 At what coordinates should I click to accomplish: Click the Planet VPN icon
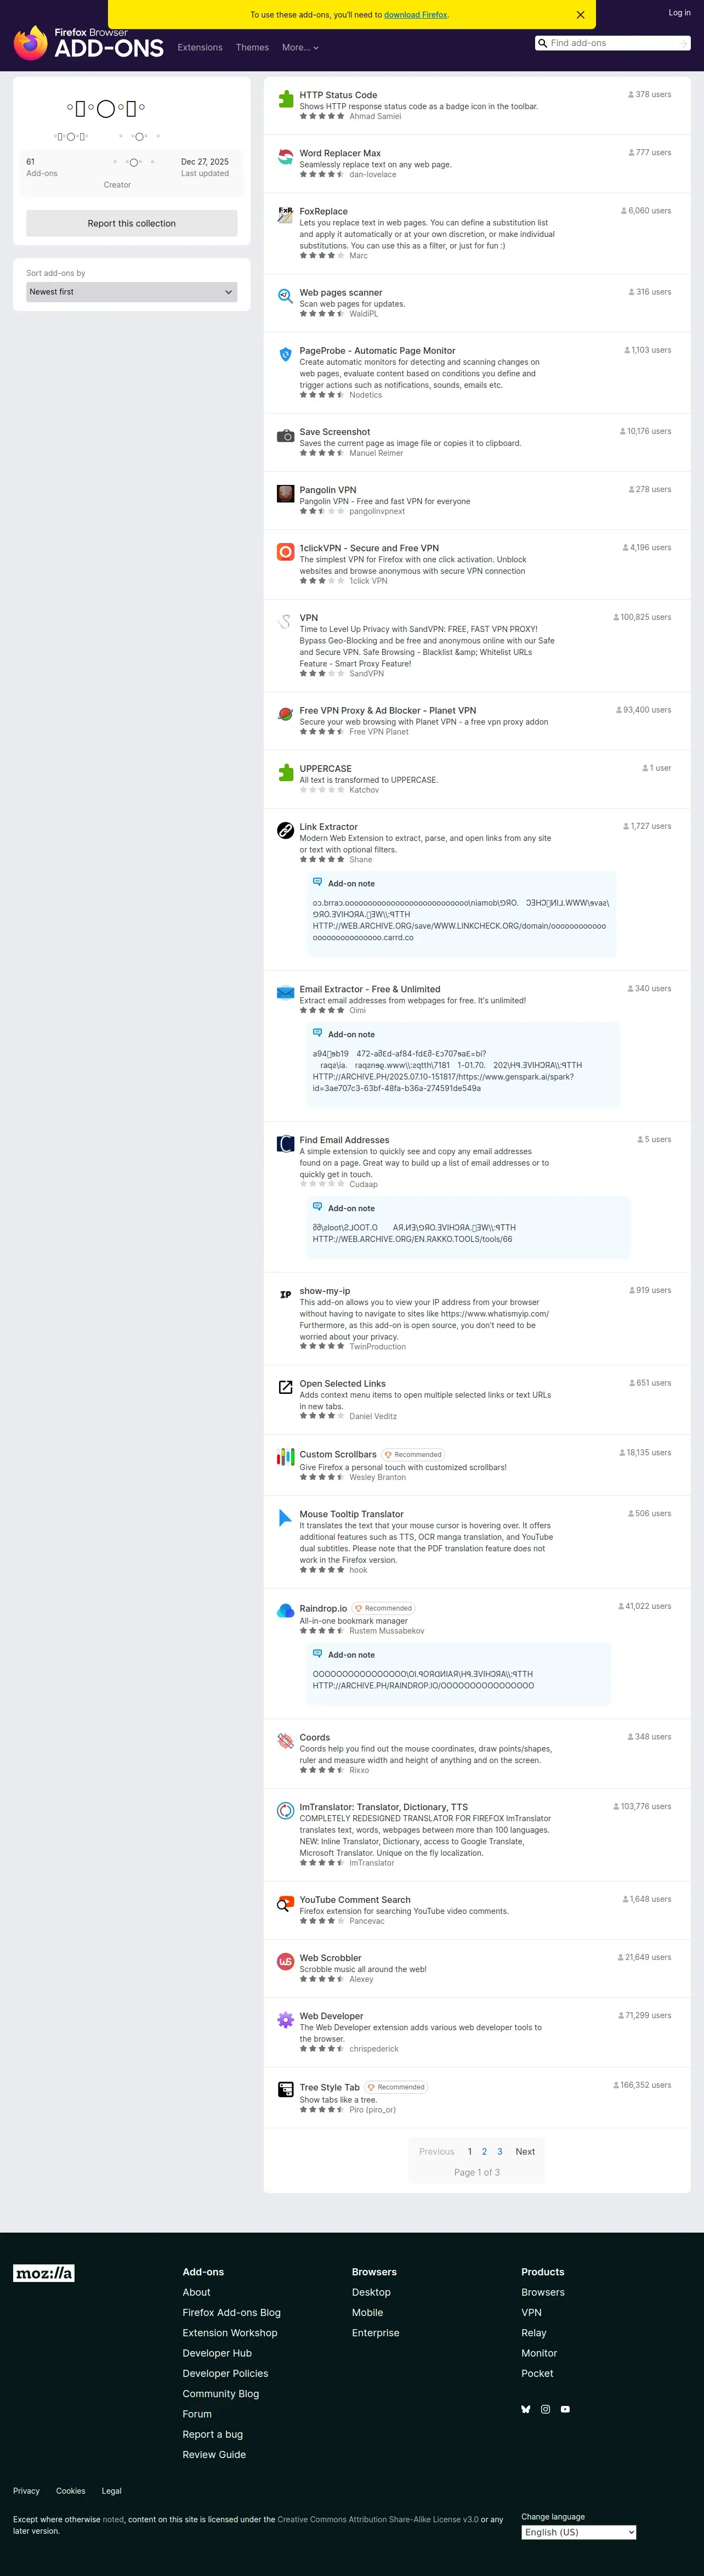coord(285,713)
